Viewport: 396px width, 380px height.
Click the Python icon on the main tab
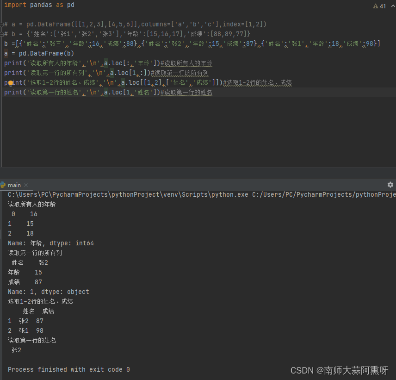pyautogui.click(x=3, y=185)
